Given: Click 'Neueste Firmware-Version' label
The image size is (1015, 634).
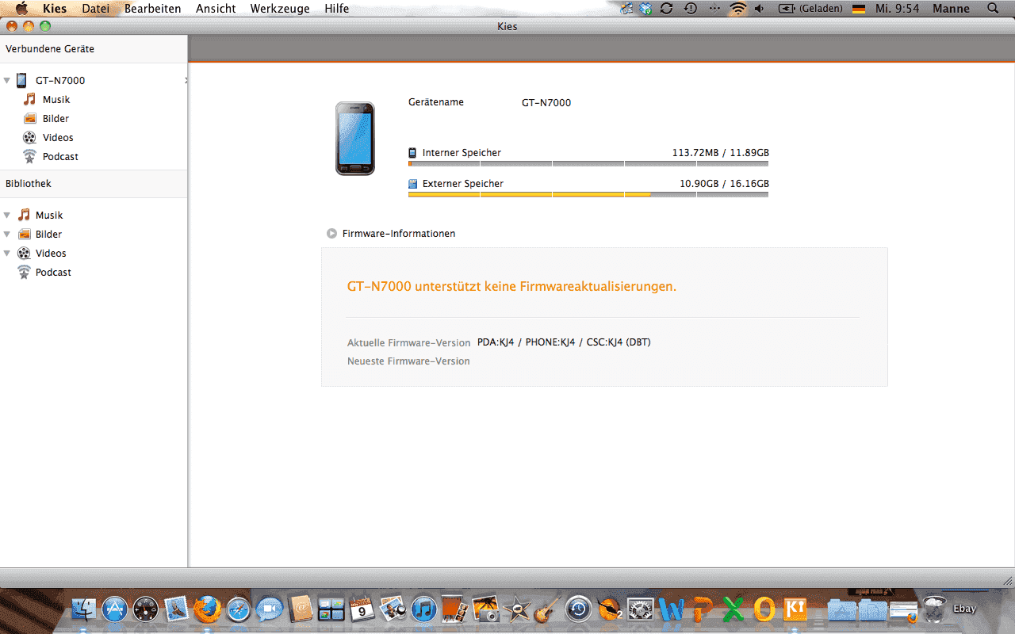Looking at the screenshot, I should pyautogui.click(x=408, y=361).
